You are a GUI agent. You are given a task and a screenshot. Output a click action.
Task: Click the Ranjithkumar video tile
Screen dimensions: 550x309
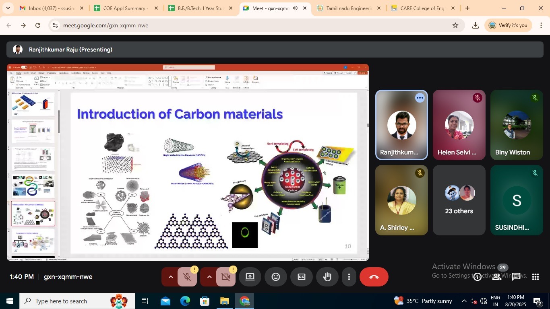click(401, 125)
